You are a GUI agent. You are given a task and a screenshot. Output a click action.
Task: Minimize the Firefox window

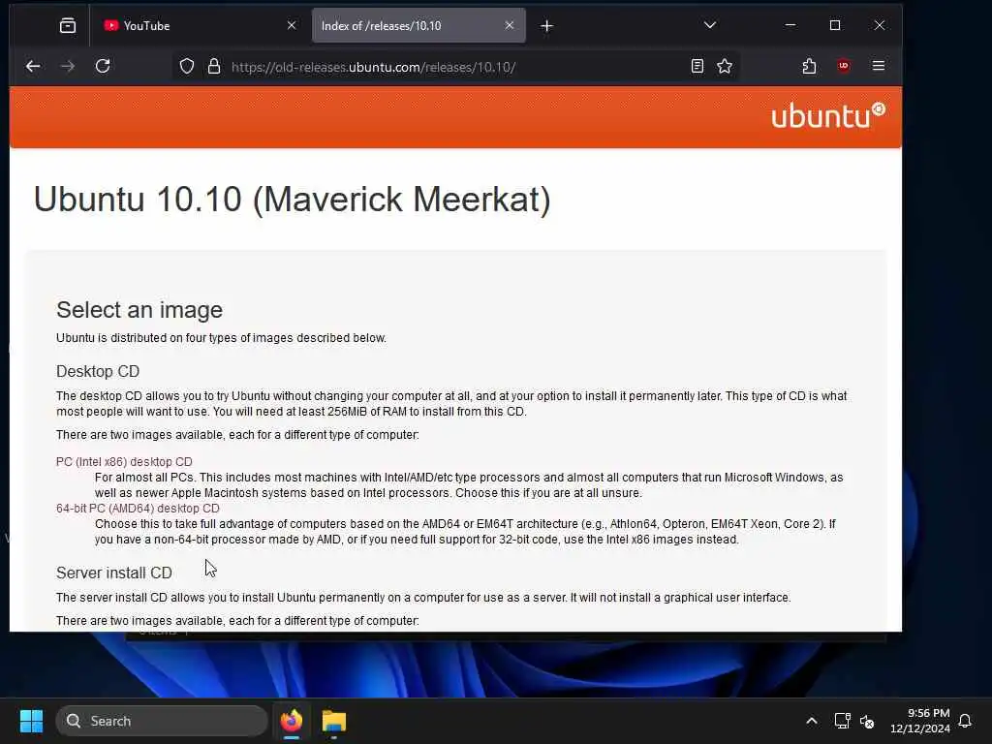click(790, 25)
